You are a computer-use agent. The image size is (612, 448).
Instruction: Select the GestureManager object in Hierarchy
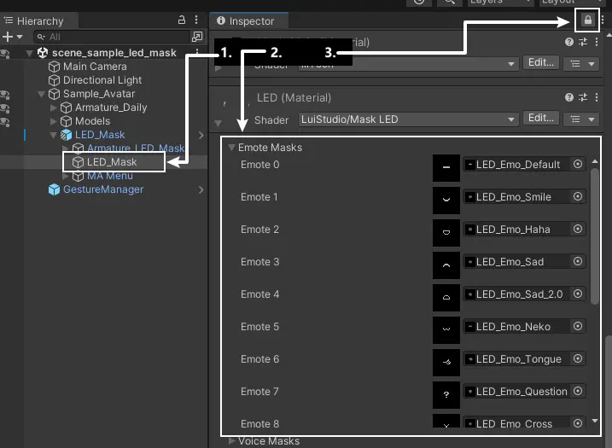click(102, 189)
